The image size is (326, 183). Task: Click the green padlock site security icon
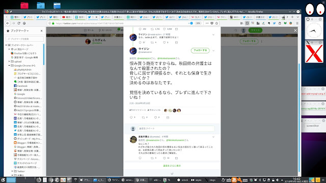pos(53,23)
